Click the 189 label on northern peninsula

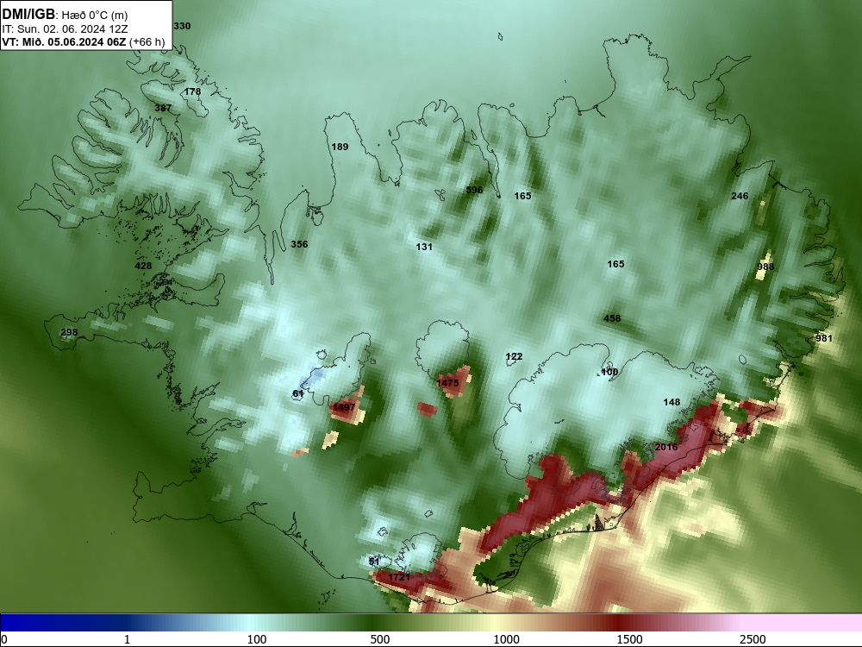[340, 147]
